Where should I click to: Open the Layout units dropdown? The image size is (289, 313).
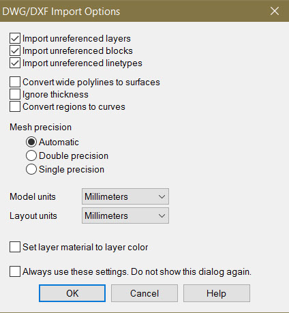pos(125,215)
